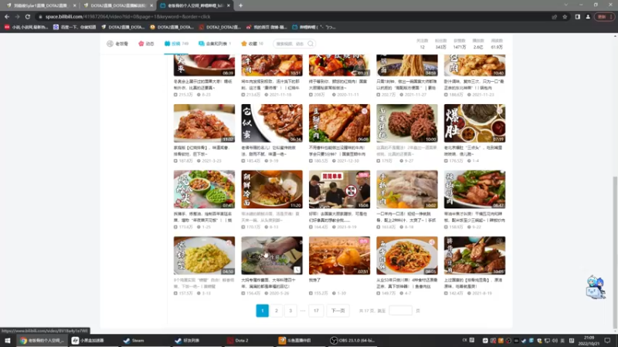The width and height of the screenshot is (618, 347).
Task: Click the jump-to-page input box
Action: 400,311
